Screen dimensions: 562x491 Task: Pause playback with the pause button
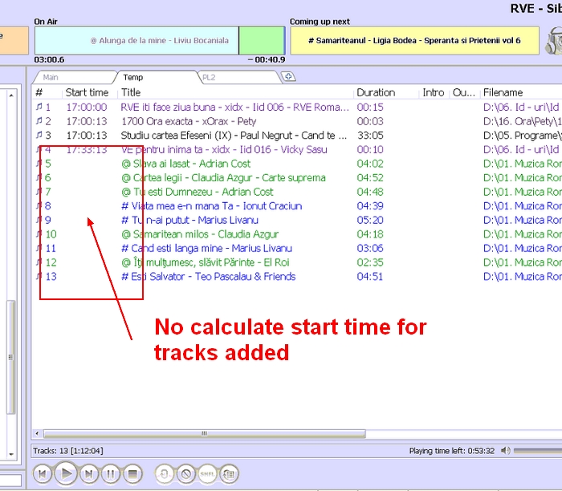111,474
